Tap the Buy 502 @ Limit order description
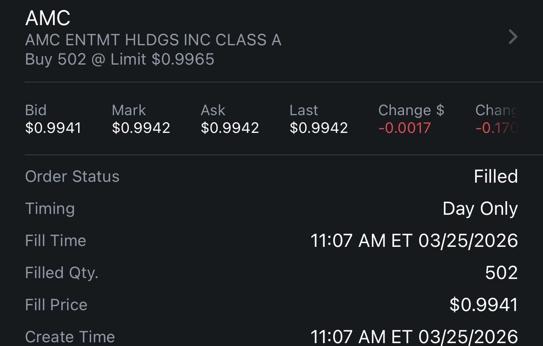 tap(119, 59)
